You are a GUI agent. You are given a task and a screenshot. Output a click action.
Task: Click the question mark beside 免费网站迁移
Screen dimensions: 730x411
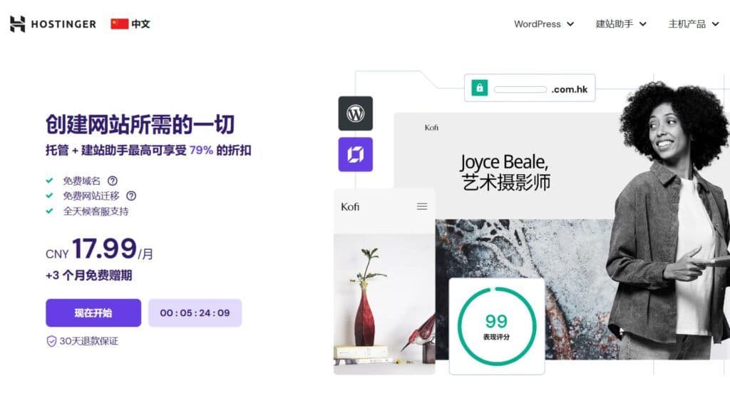[130, 196]
